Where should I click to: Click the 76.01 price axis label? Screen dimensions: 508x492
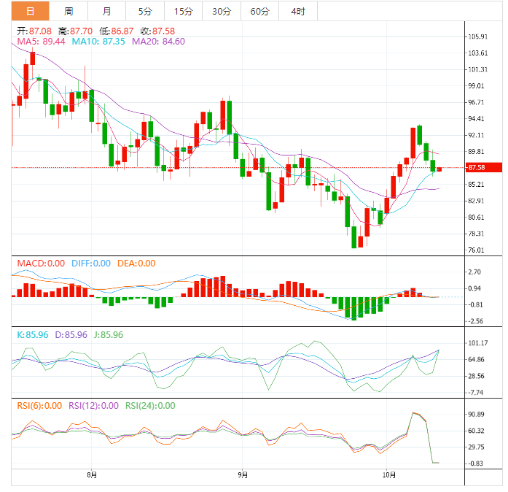point(476,250)
